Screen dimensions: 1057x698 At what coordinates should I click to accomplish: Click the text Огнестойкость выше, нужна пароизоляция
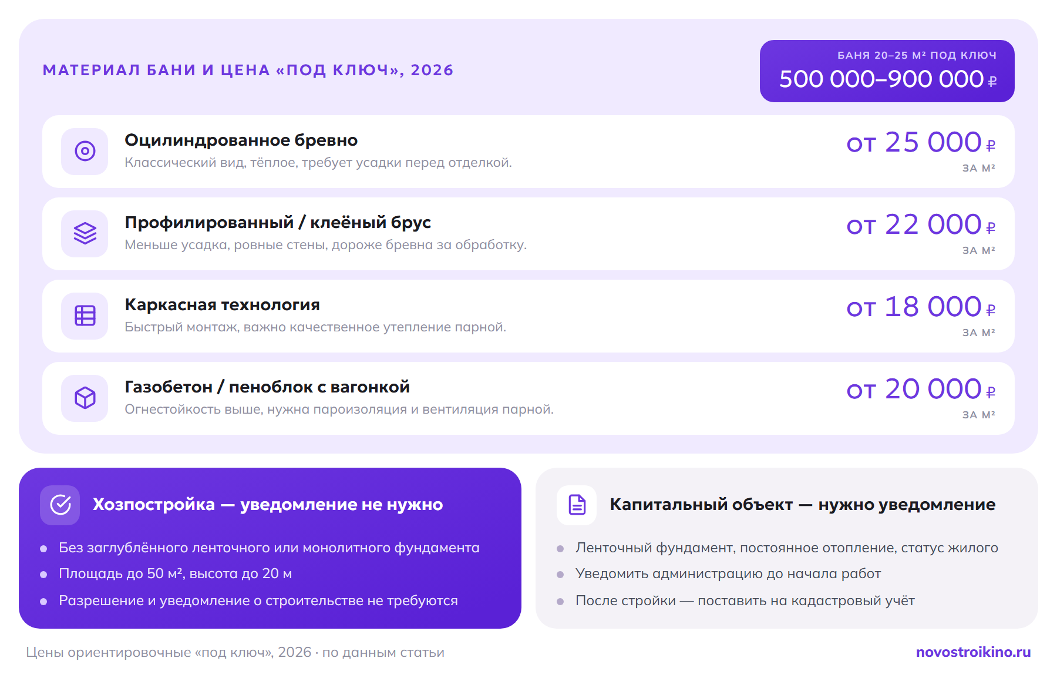click(339, 410)
